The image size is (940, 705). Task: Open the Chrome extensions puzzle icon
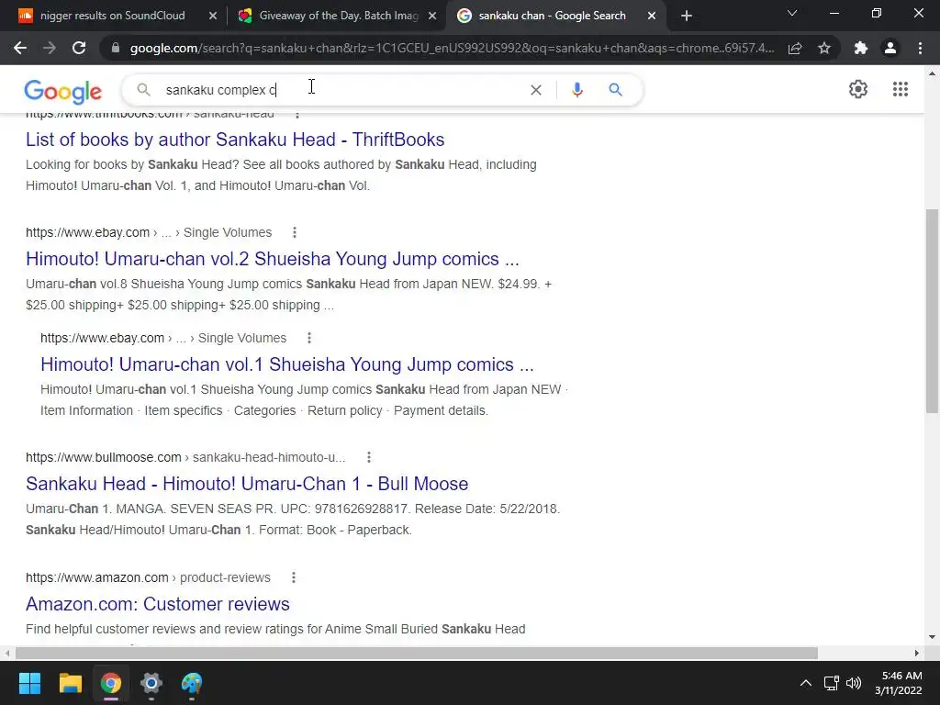coord(861,48)
